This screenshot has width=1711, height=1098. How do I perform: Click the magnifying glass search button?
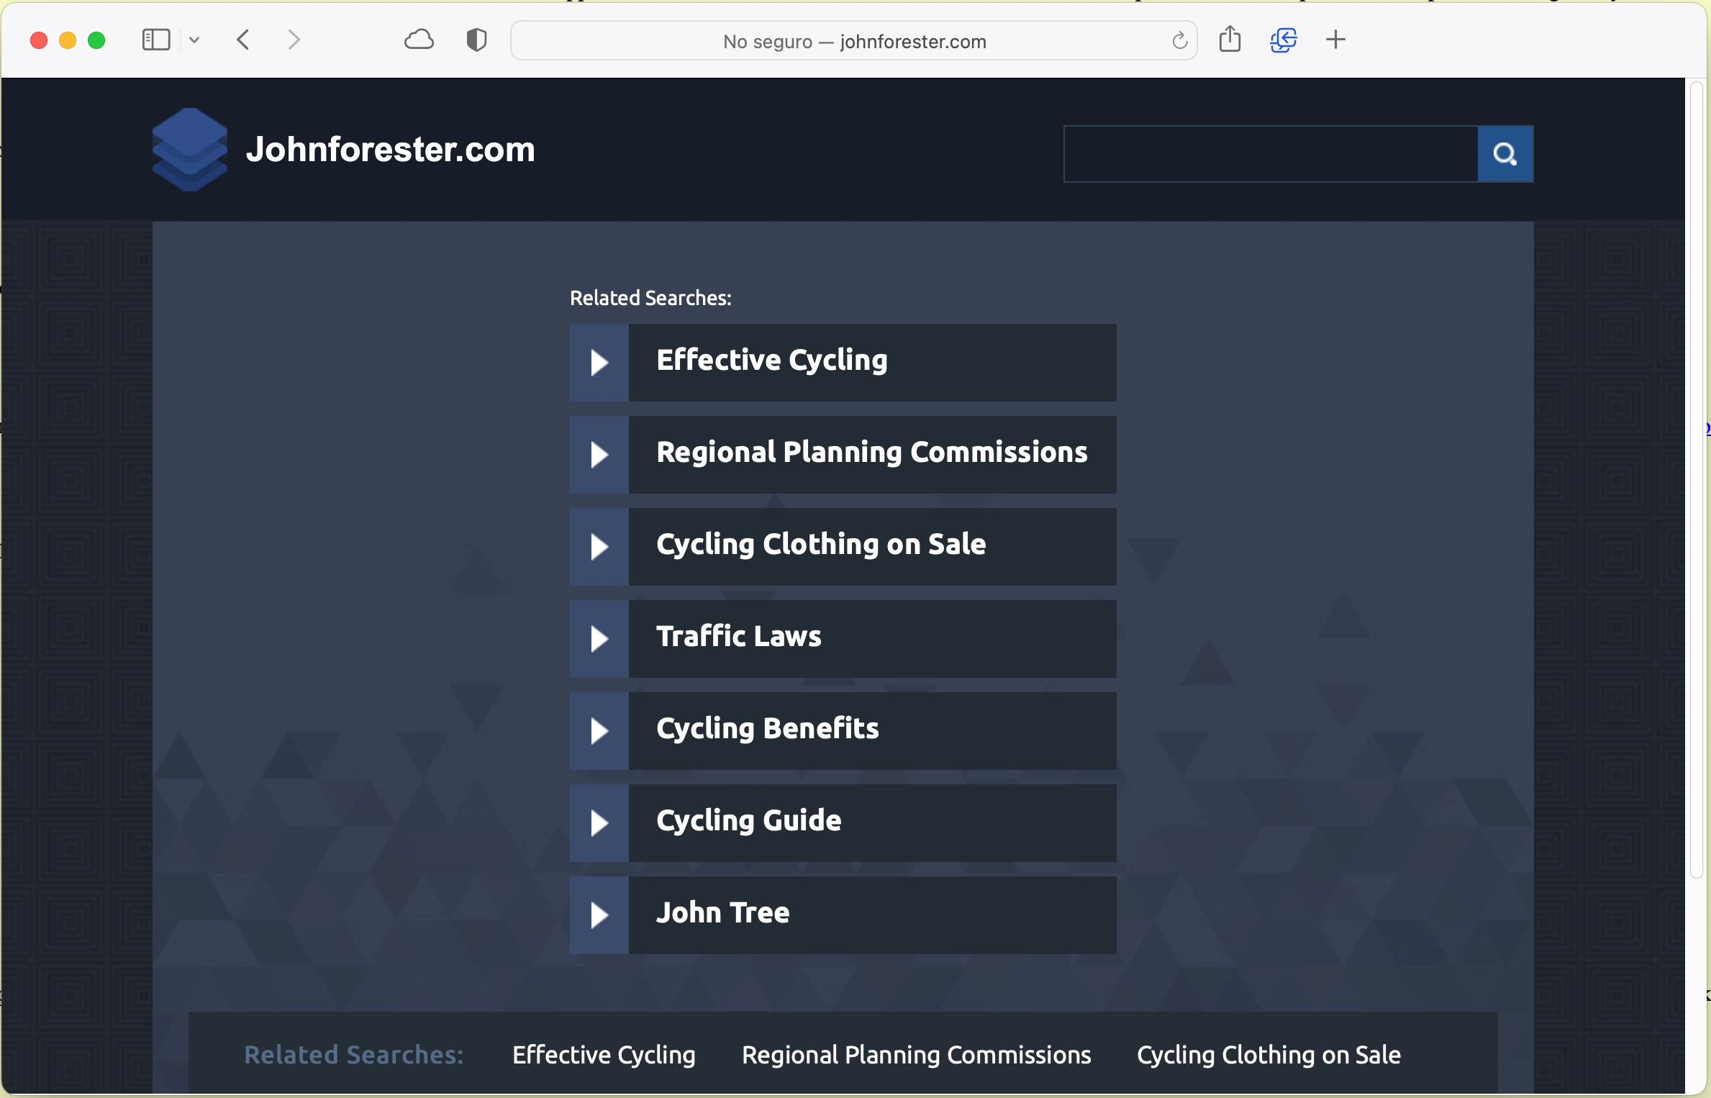1505,154
